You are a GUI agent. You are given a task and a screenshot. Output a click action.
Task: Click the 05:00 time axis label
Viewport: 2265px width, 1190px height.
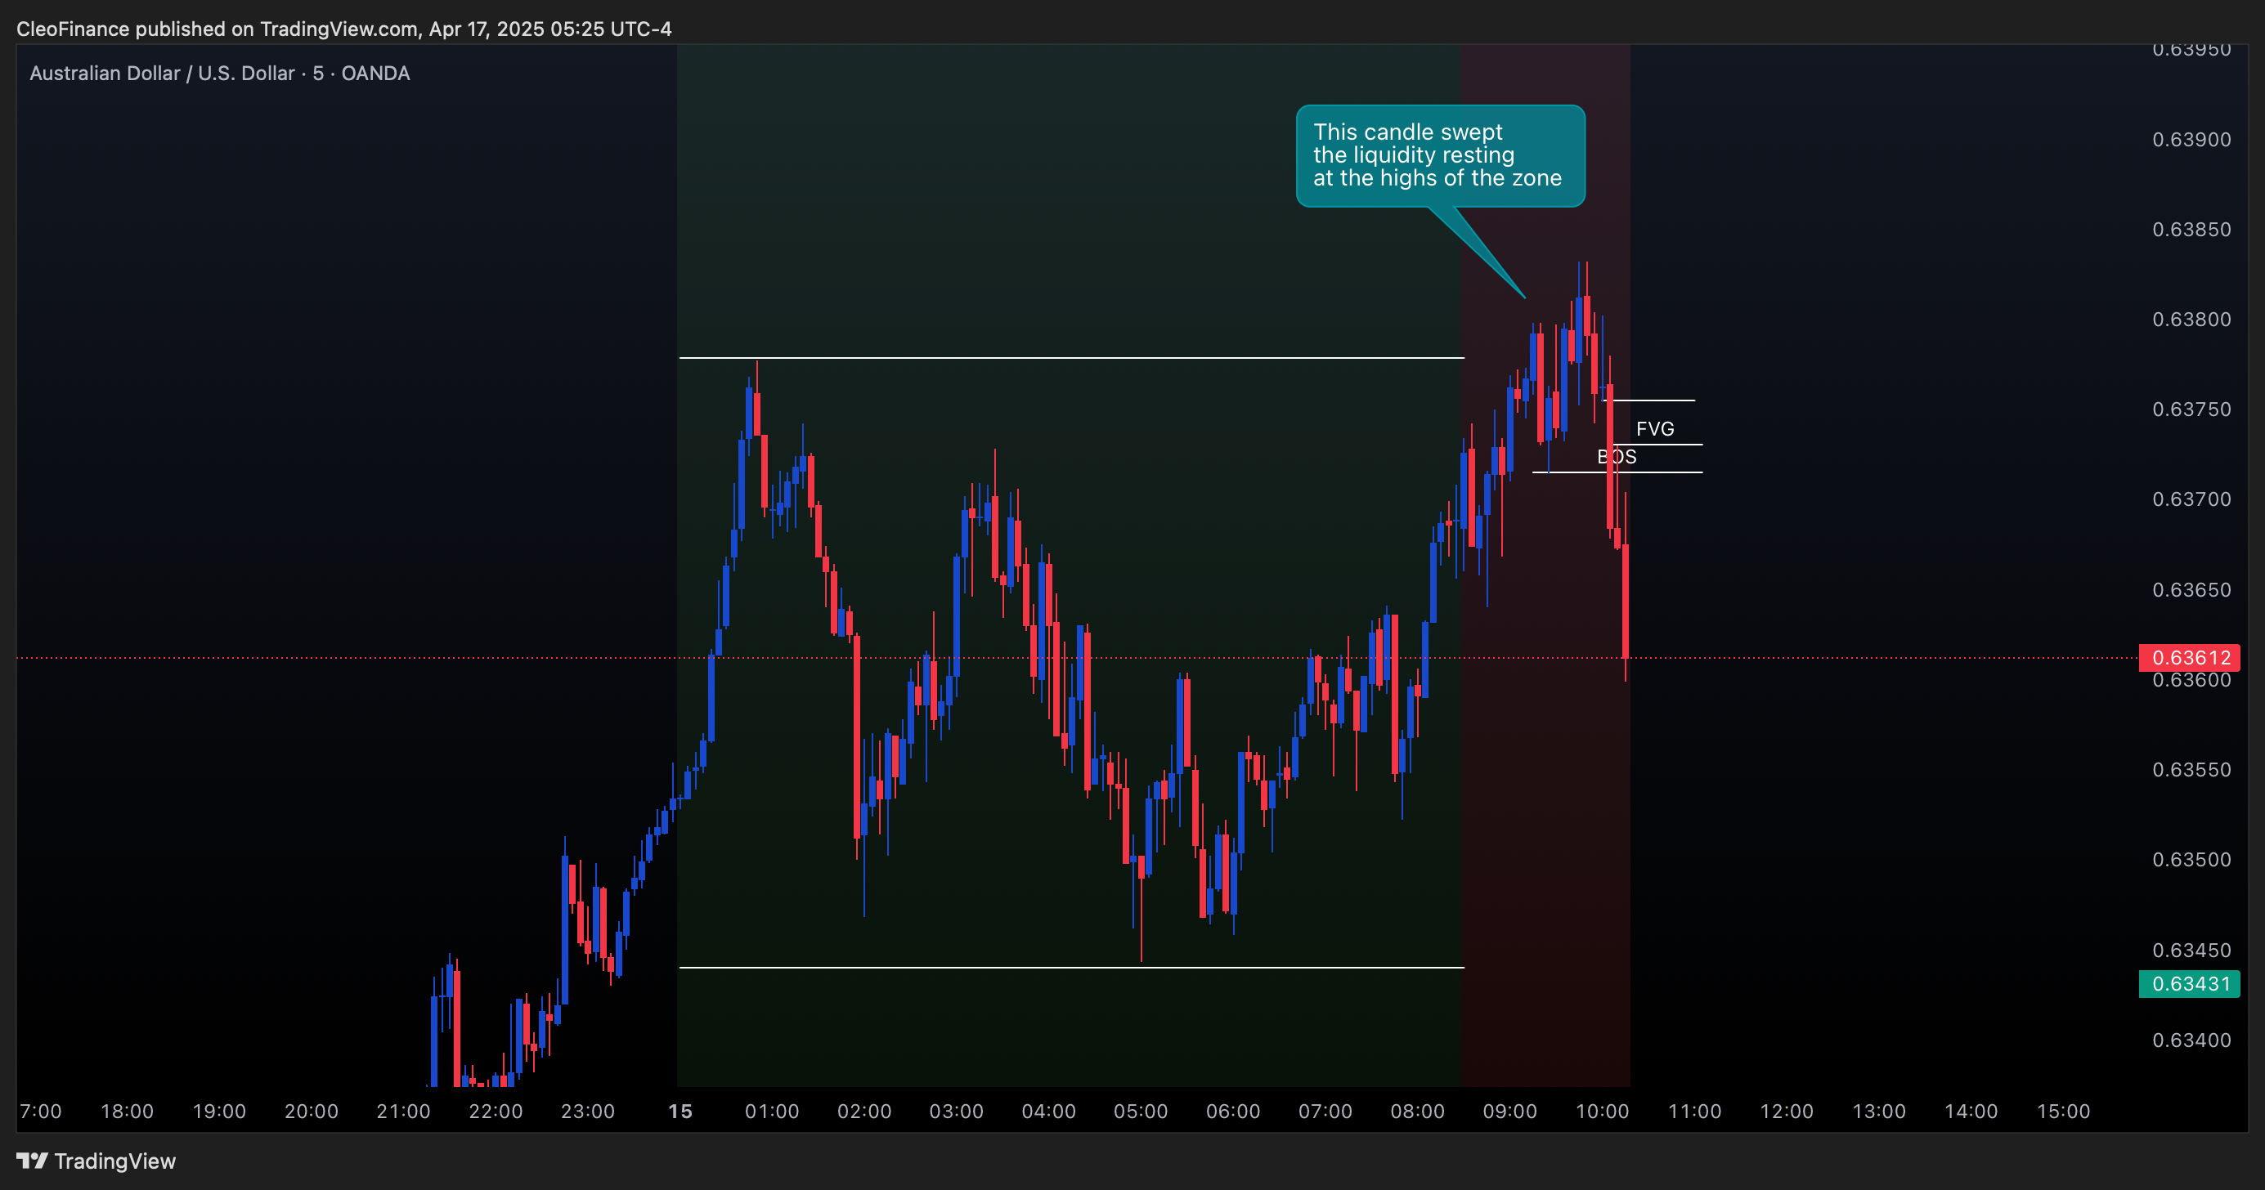point(1141,1111)
